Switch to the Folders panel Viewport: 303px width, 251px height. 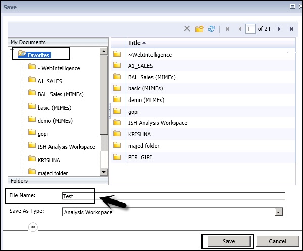click(x=58, y=181)
